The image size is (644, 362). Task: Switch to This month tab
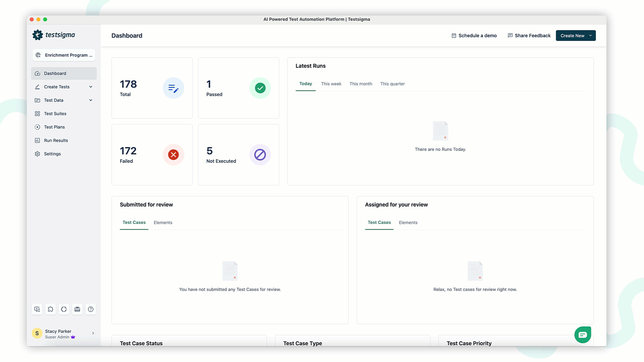point(361,84)
